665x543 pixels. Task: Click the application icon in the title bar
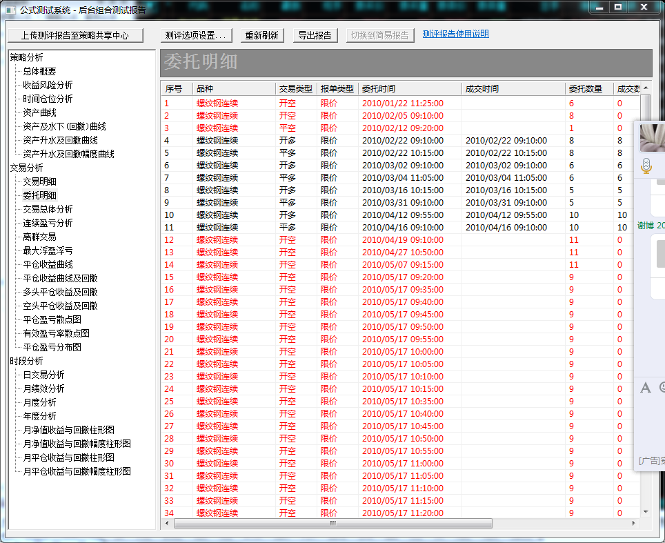pyautogui.click(x=10, y=10)
